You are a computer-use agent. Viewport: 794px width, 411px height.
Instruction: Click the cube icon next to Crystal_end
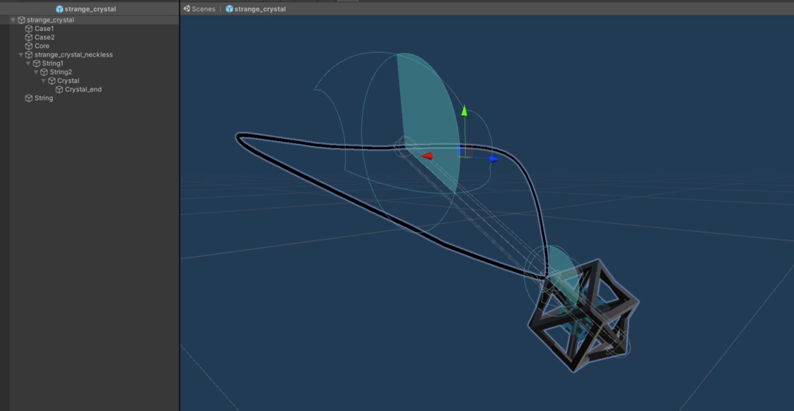pyautogui.click(x=59, y=90)
